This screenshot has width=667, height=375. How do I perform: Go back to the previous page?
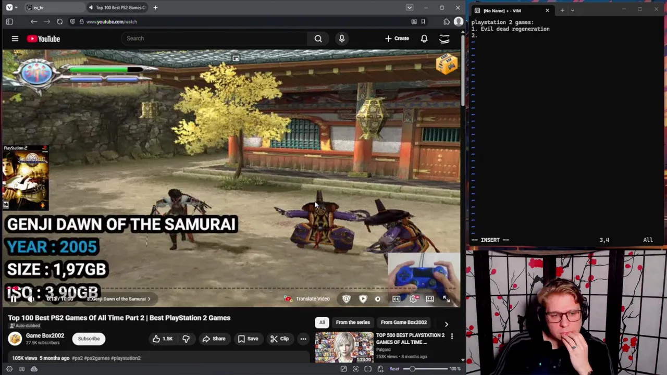click(x=34, y=21)
